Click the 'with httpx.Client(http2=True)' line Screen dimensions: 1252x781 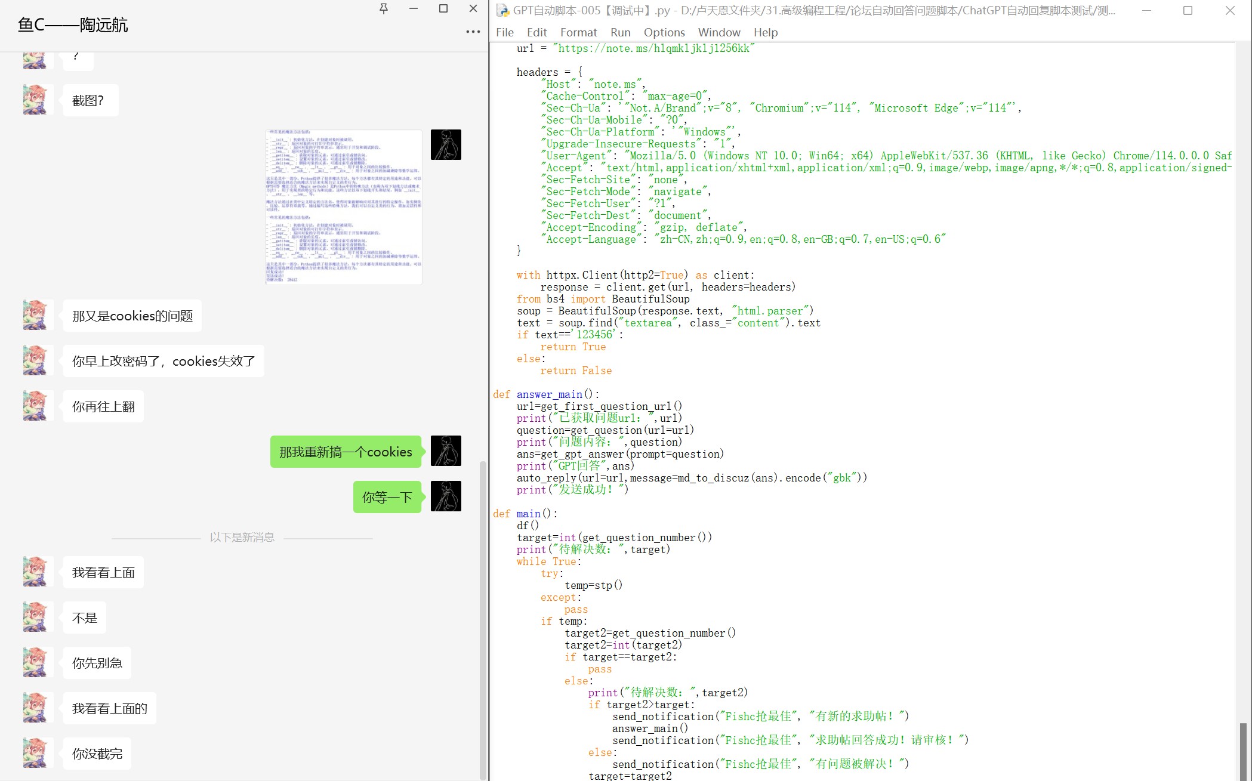[636, 275]
